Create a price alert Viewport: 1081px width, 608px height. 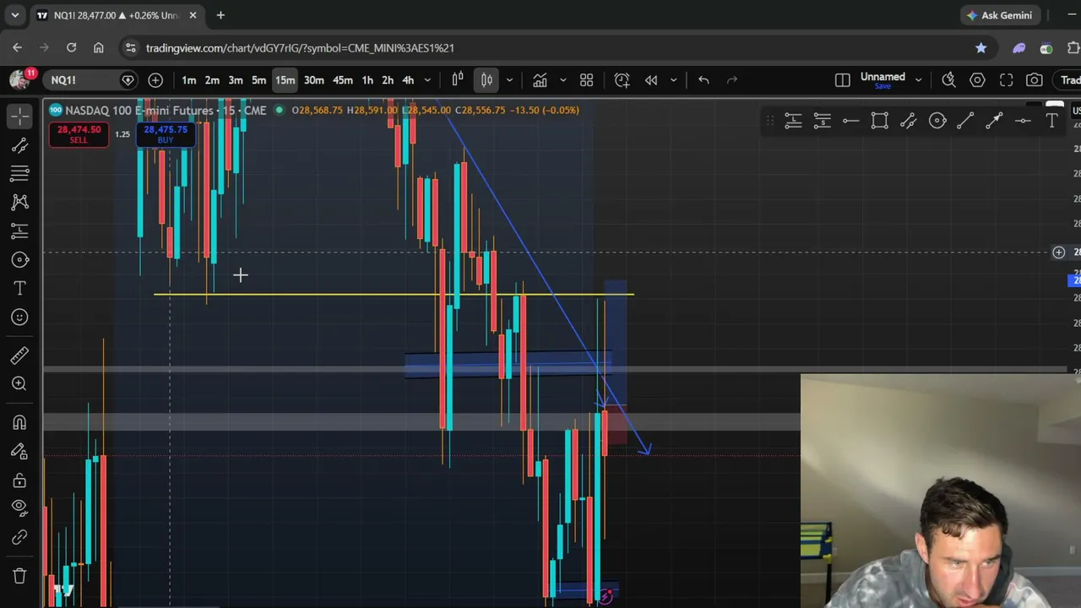[622, 80]
